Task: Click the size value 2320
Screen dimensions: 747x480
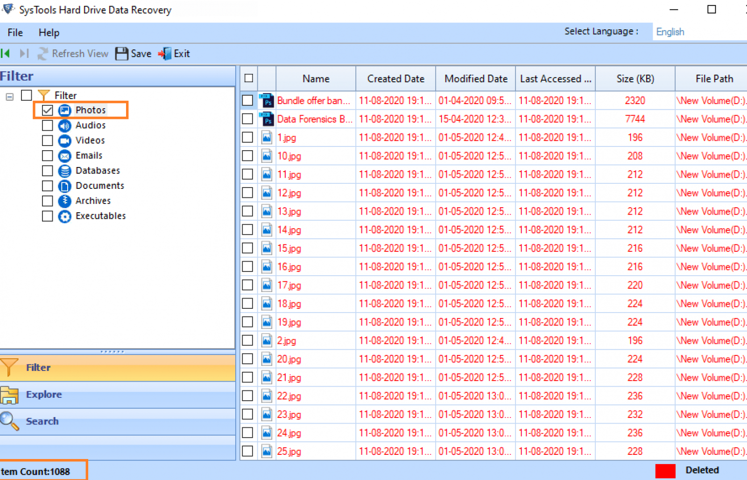Action: 635,100
